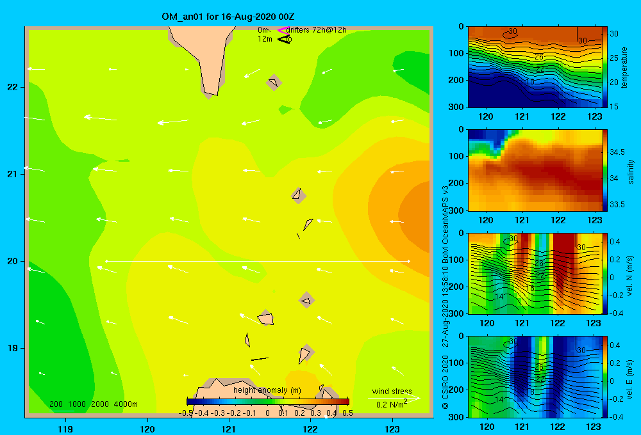641x435 pixels.
Task: Click the '0.2 N/m2' wind stress value
Action: [392, 404]
